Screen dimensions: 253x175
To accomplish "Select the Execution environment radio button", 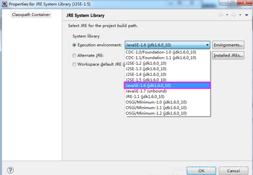I will (x=74, y=45).
